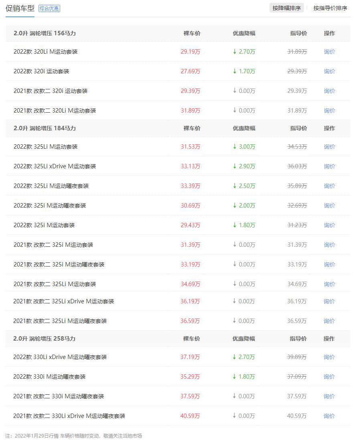Image resolution: width=356 pixels, height=440 pixels.
Task: Click 询价 for 2022款 330i M运动曜夜套装
Action: [329, 377]
